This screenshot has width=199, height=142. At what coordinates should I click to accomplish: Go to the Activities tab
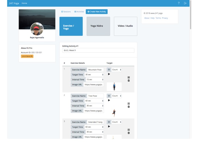(x=79, y=11)
